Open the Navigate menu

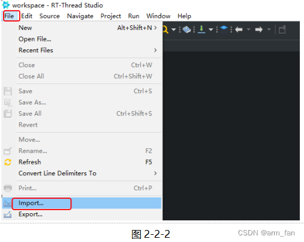click(80, 16)
